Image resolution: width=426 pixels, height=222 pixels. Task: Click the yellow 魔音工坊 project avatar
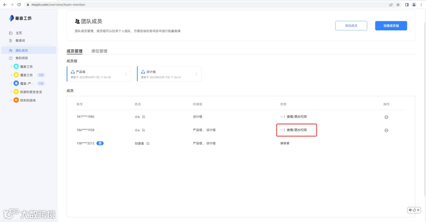pos(16,75)
